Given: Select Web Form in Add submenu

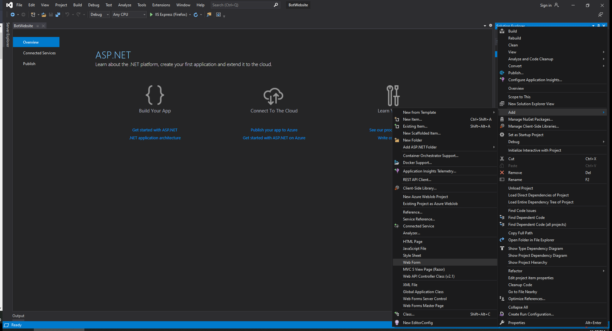Looking at the screenshot, I should pos(445,262).
